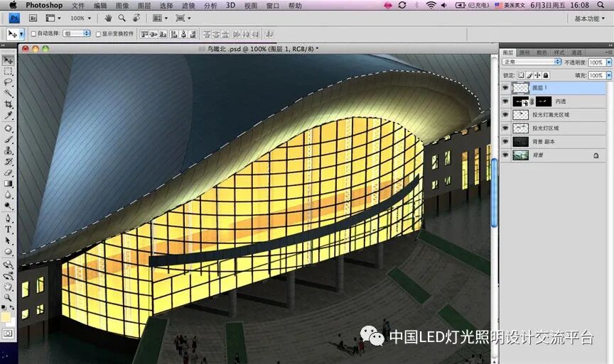614x364 pixels.
Task: Hide the 内透 layer
Action: [505, 101]
